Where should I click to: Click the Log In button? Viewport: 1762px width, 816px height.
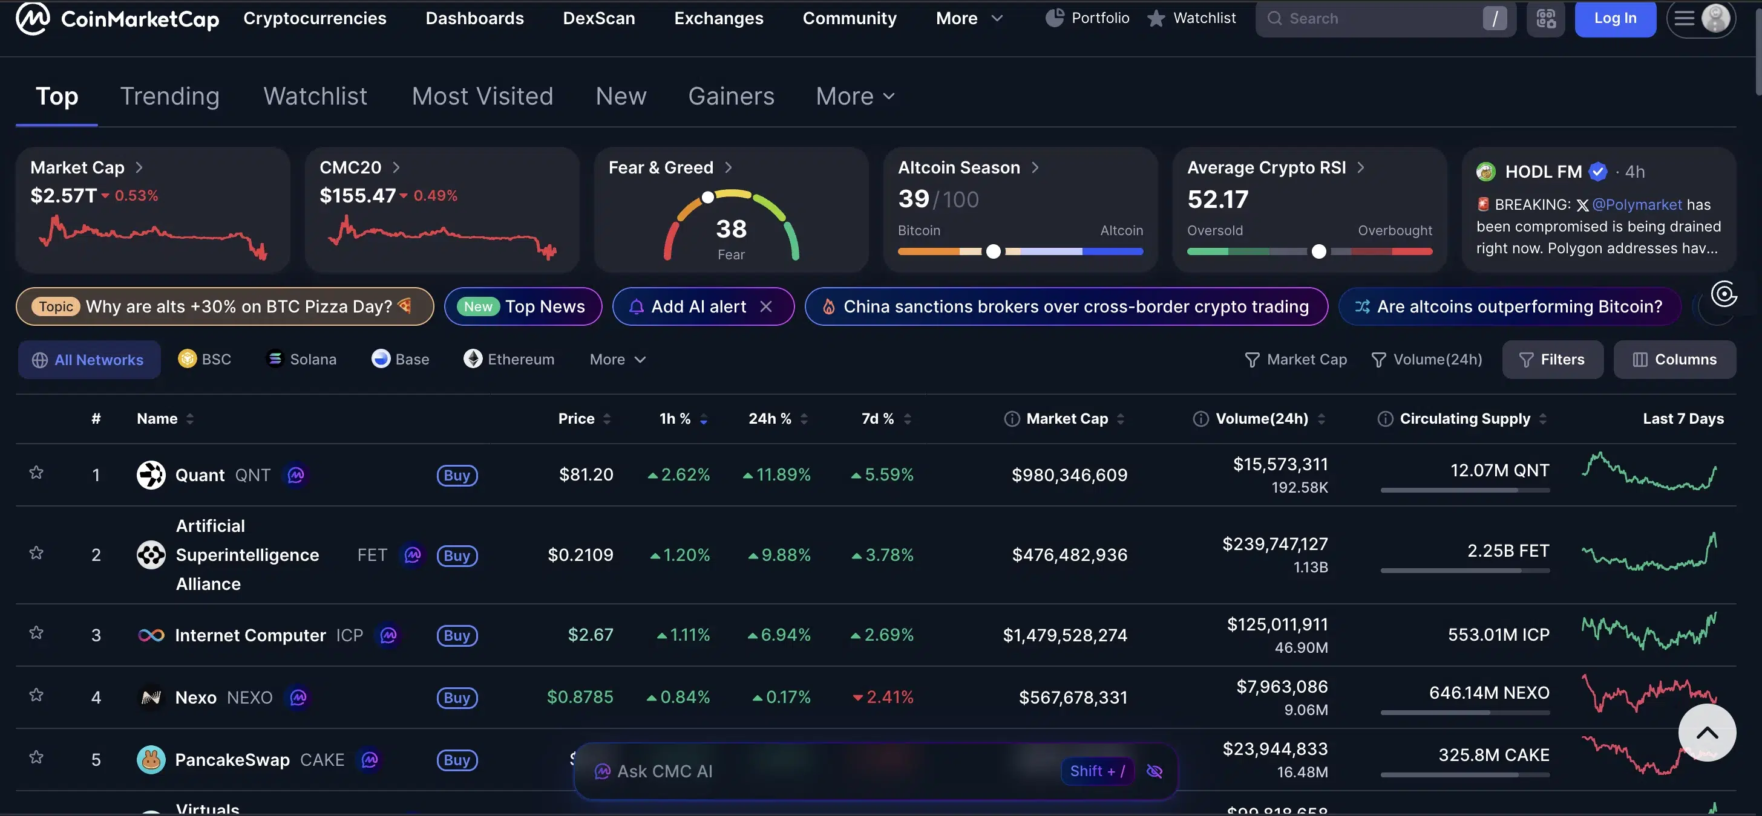click(1615, 19)
